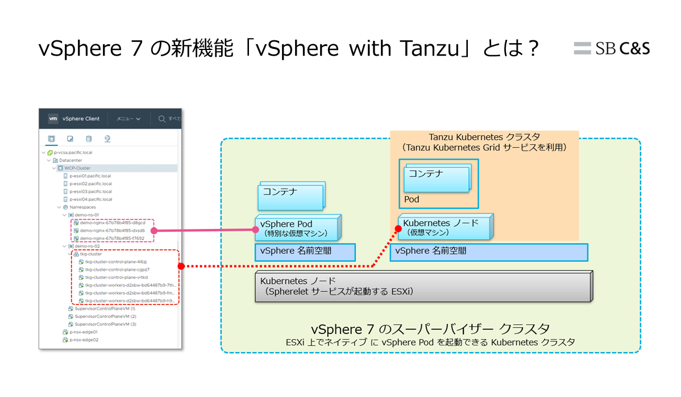Switch to the Storage inventory tab icon
Screen dimensions: 681x397
click(x=89, y=139)
